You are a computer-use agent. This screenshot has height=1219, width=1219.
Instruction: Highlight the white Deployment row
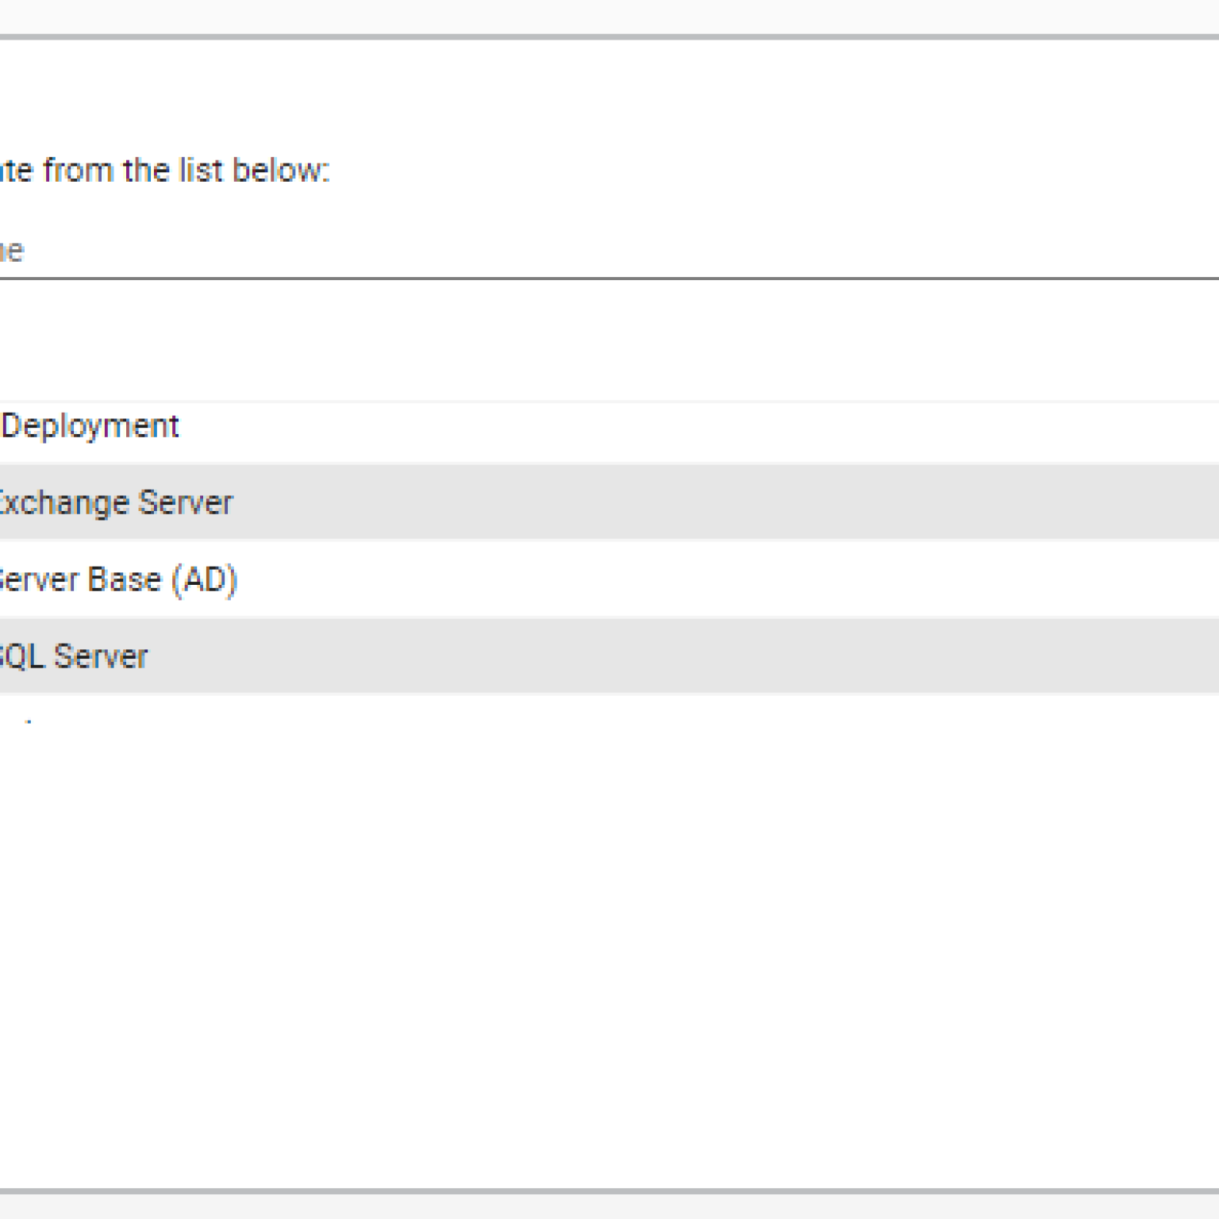coord(609,426)
